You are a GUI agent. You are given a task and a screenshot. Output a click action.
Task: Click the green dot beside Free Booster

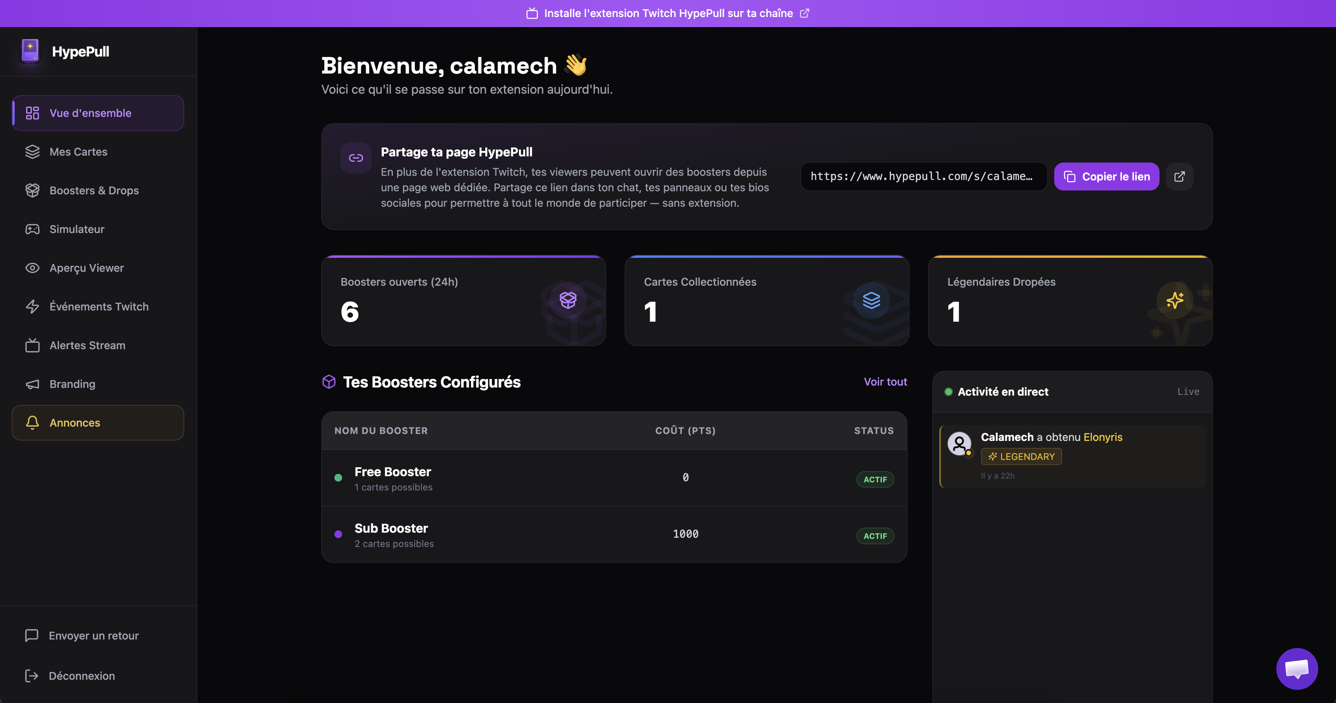[338, 478]
